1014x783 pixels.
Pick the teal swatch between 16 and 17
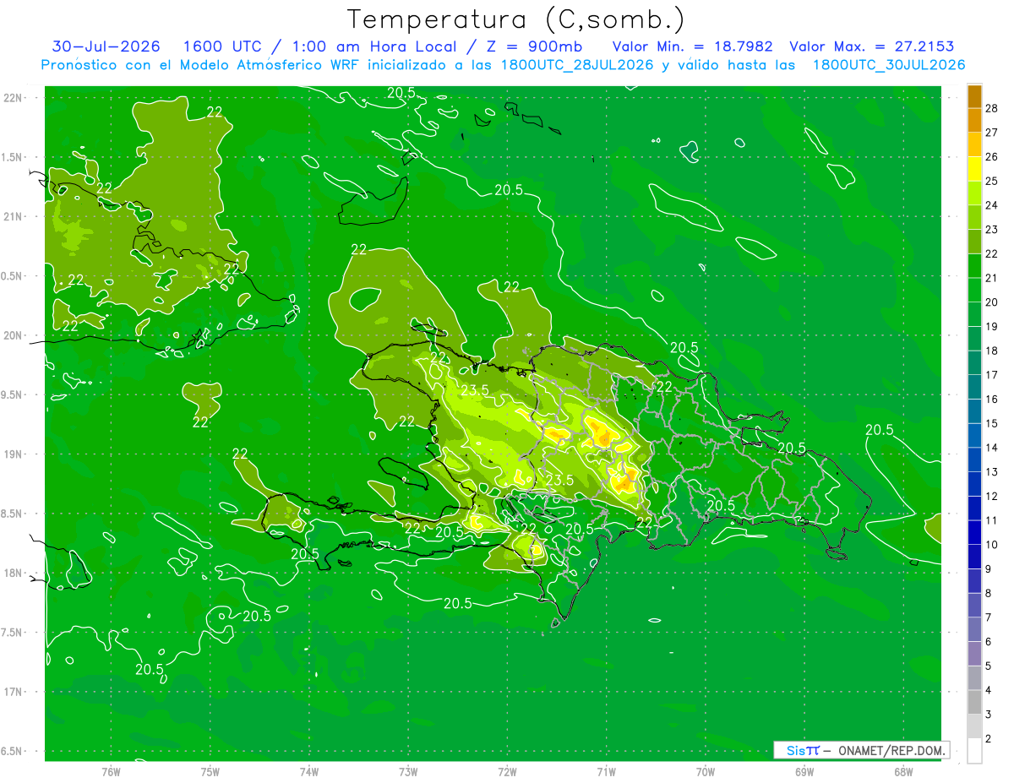point(974,387)
